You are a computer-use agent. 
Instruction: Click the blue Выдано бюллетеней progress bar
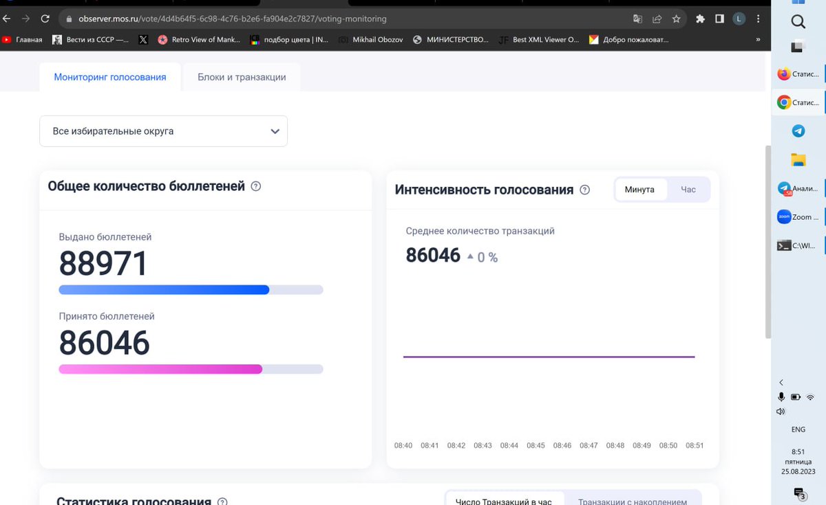point(191,290)
